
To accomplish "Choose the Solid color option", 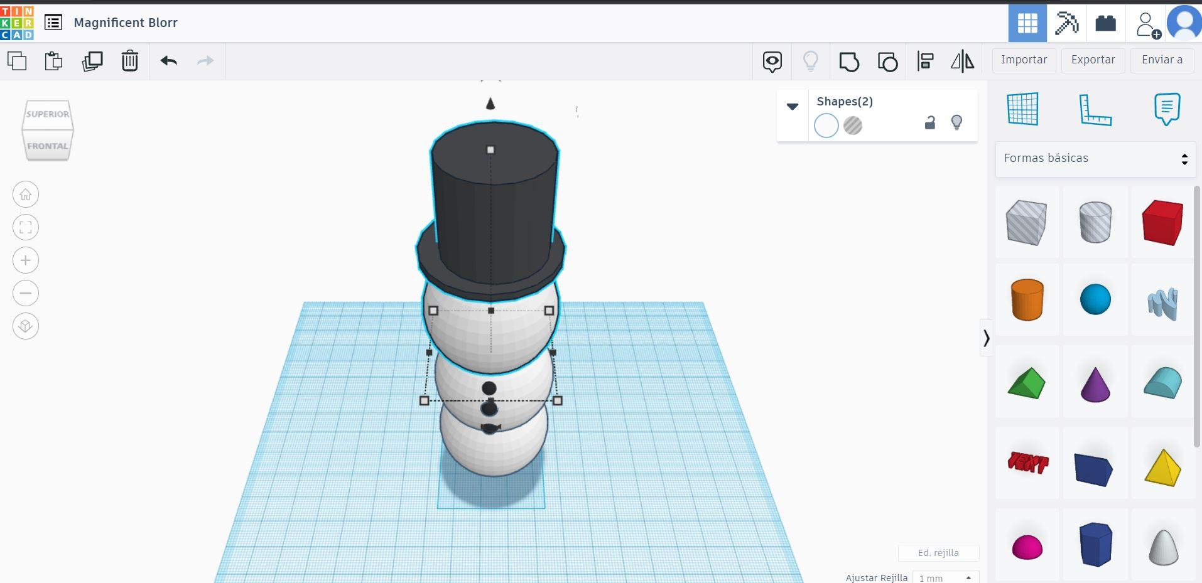I will click(826, 126).
